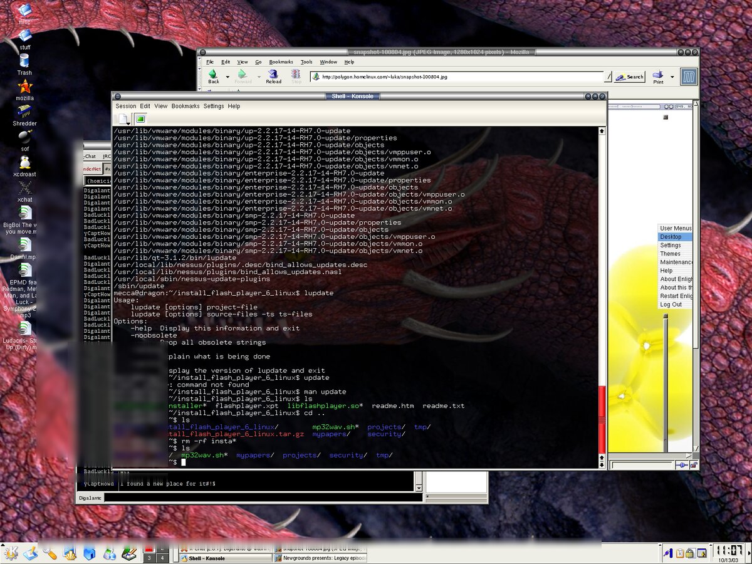Click the Print icon in Mozilla
Screen dimensions: 752x564
[x=658, y=75]
